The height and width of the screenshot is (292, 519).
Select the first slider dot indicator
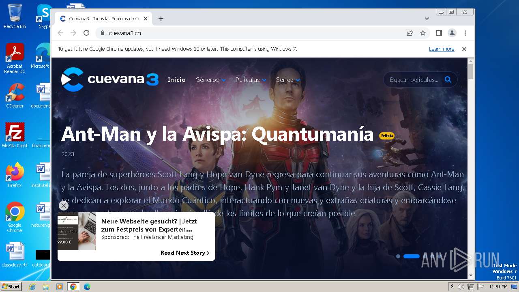pos(398,256)
